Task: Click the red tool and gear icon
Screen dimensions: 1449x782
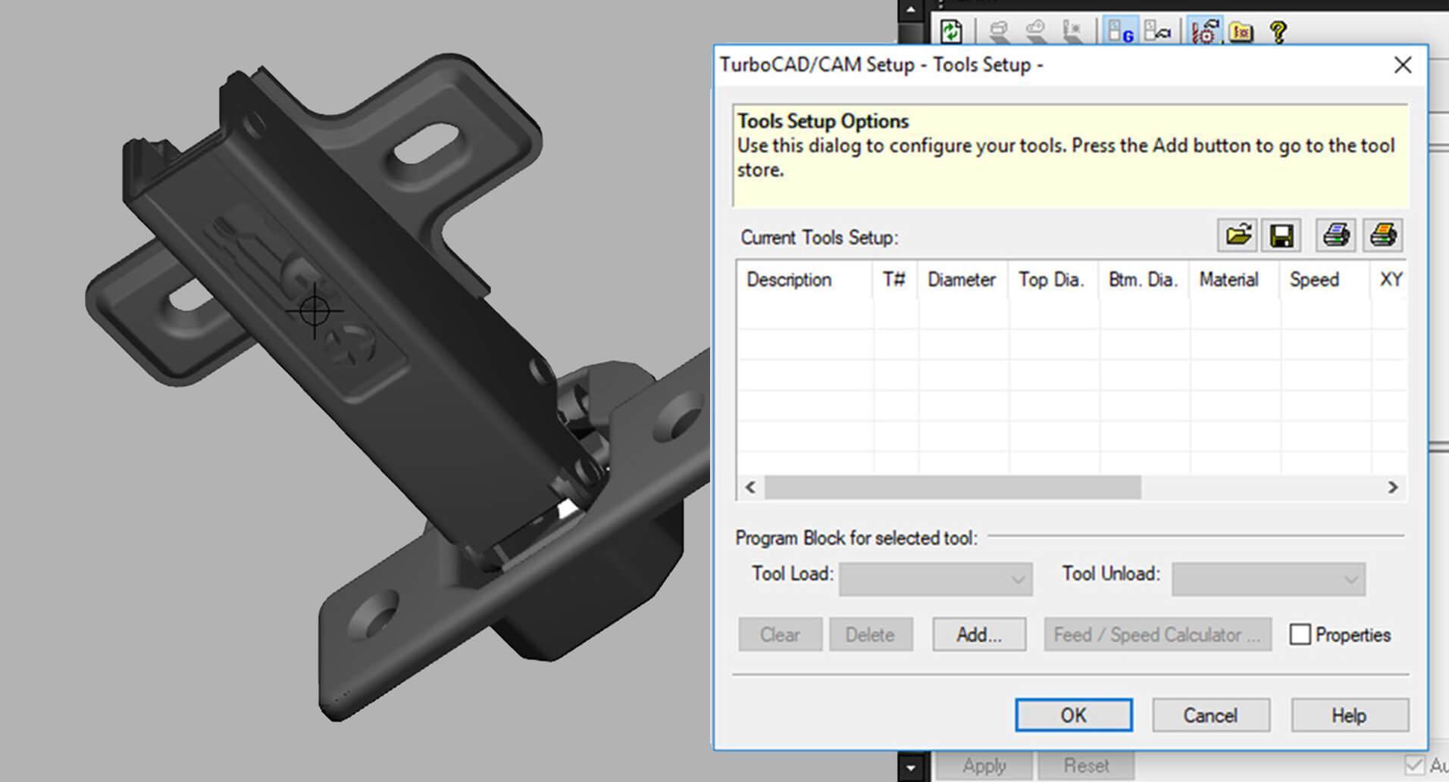Action: 1204,31
